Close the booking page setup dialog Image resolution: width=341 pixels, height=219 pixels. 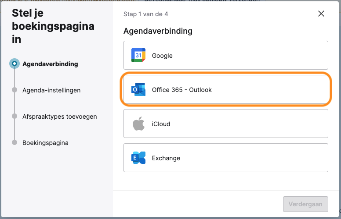coord(321,14)
